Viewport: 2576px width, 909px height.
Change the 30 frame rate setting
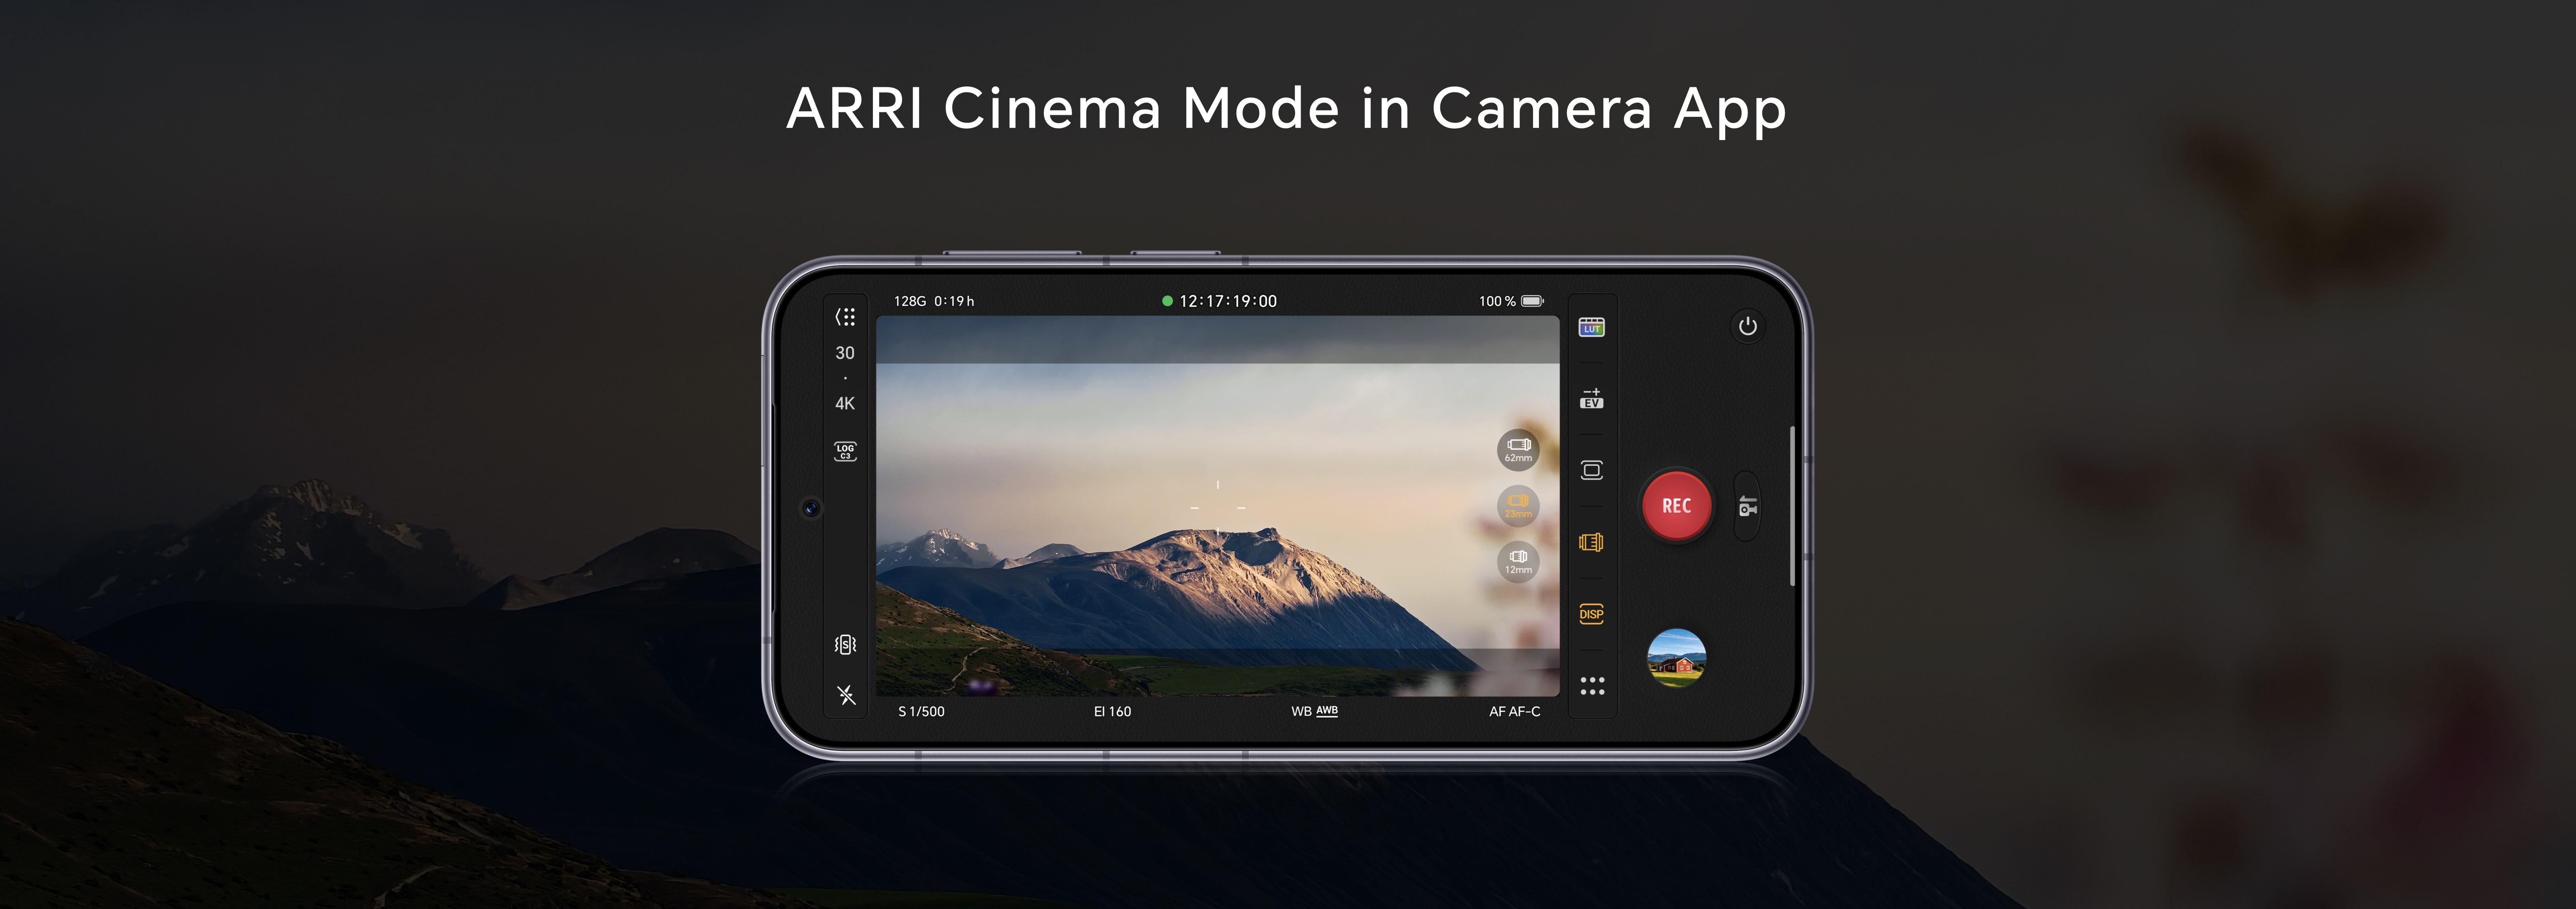click(845, 353)
